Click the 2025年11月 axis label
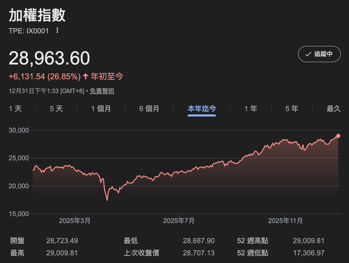Screen dimensions: 349x263 285,221
